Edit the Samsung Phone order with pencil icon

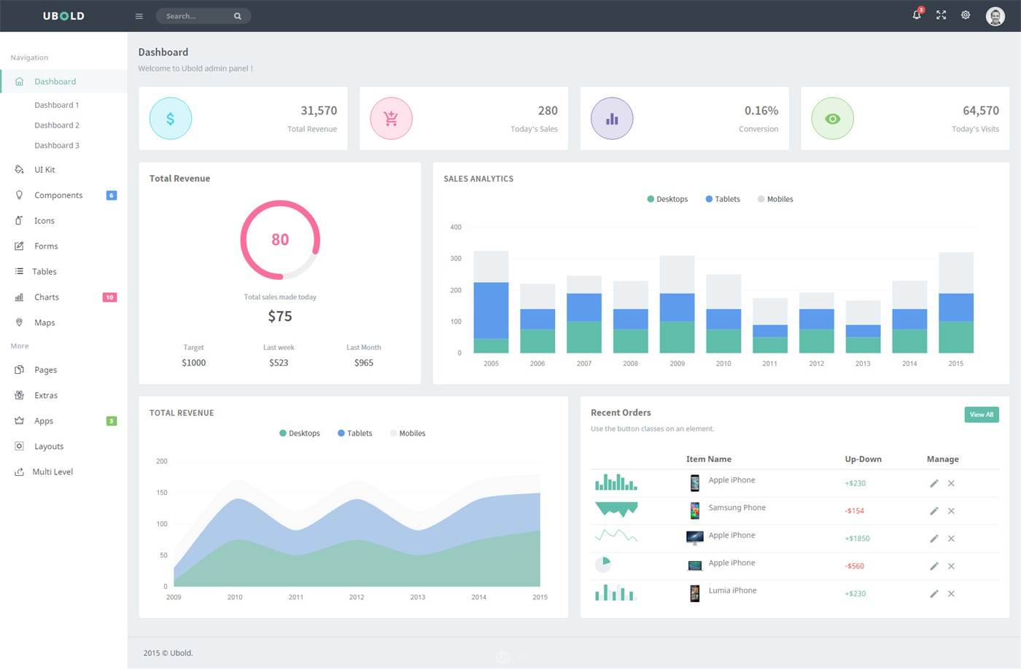[x=933, y=511]
